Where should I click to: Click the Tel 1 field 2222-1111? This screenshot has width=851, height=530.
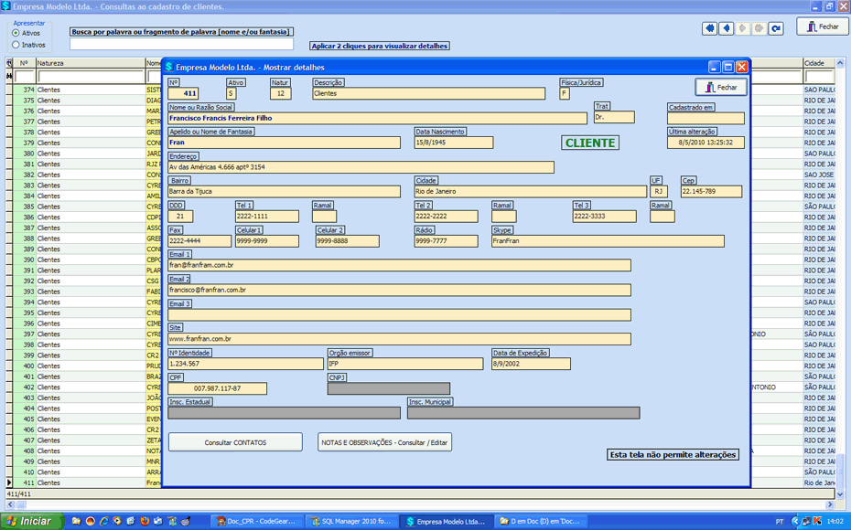pyautogui.click(x=266, y=217)
